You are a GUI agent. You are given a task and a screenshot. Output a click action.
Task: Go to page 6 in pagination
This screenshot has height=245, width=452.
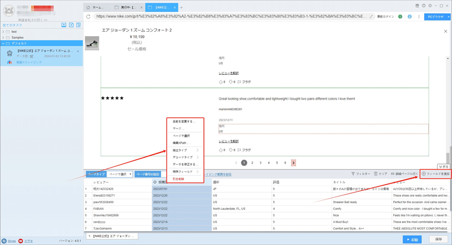[285, 163]
